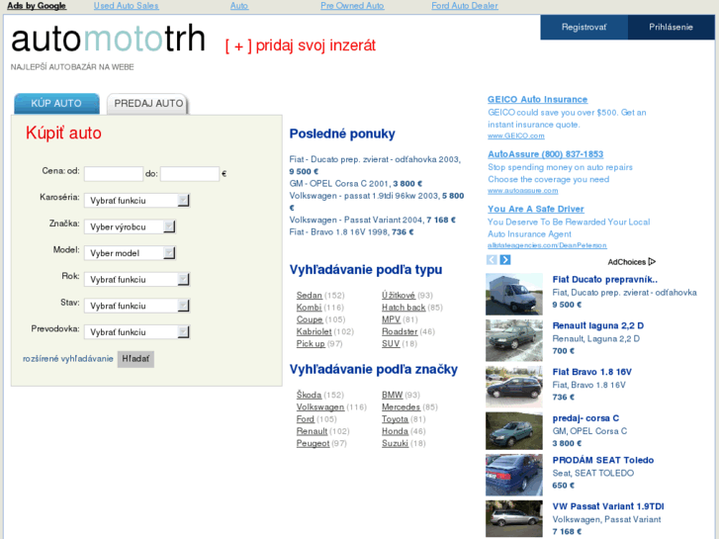Viewport: 719px width, 539px height.
Task: Filter by Pick up body type
Action: pos(311,343)
